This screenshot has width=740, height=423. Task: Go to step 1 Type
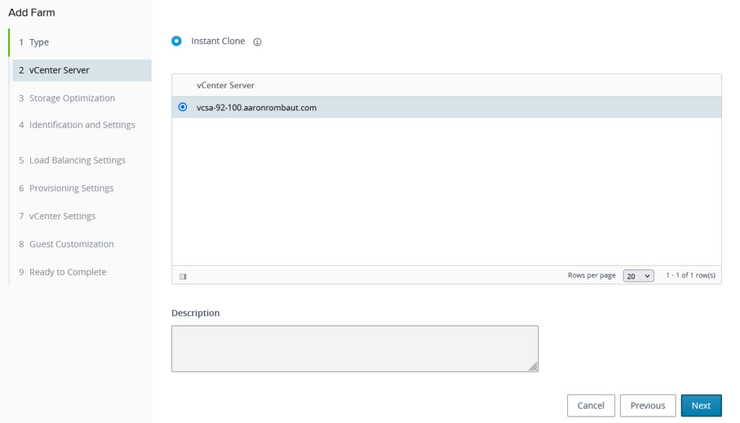pyautogui.click(x=39, y=43)
